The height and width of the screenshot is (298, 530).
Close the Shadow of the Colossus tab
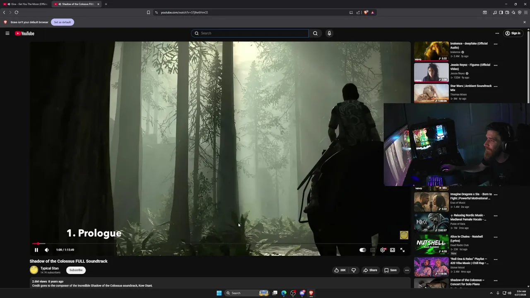pyautogui.click(x=98, y=4)
